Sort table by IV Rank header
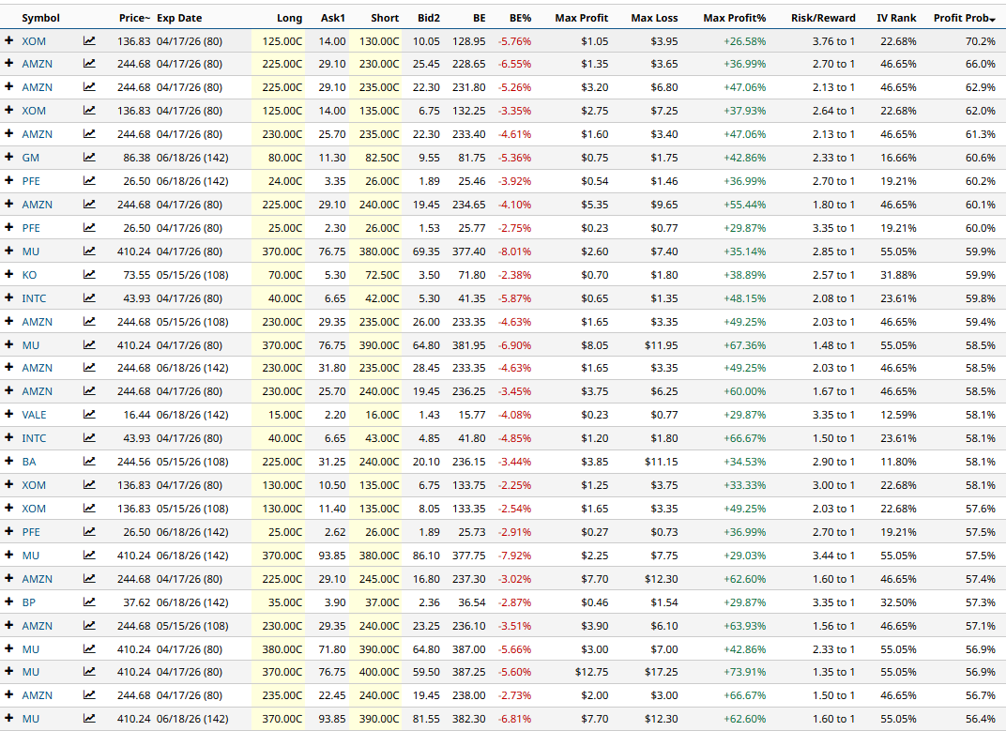 tap(897, 18)
